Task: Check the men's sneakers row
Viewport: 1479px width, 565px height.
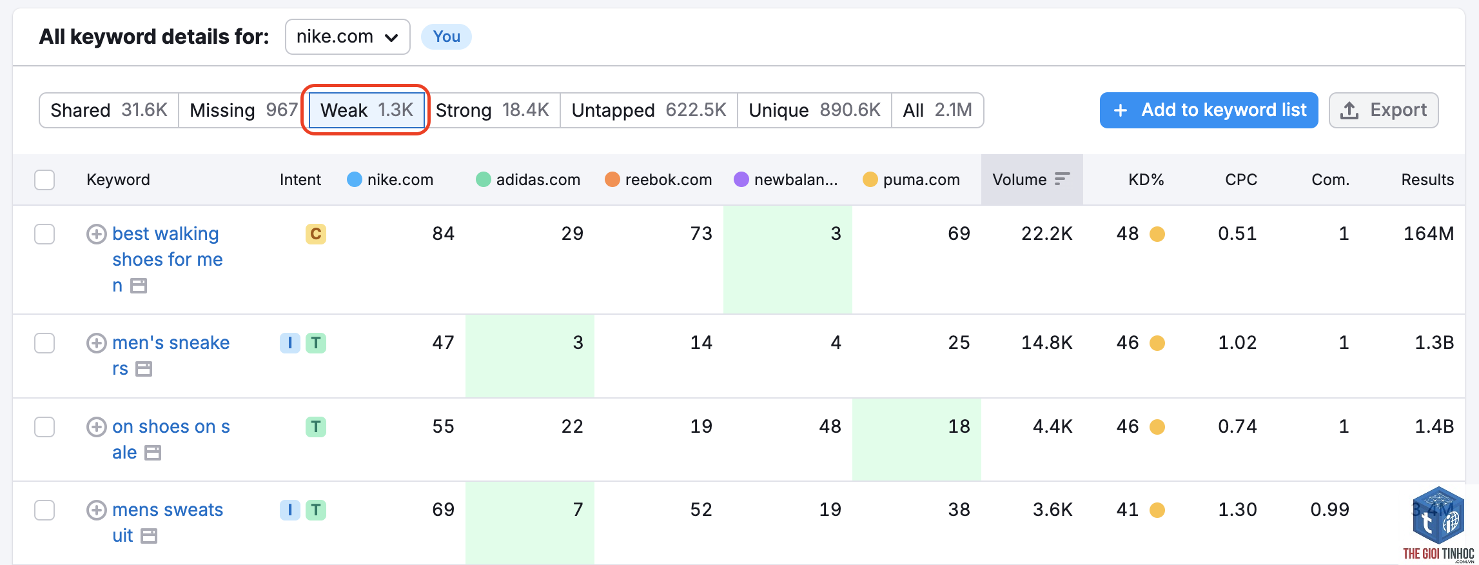Action: click(x=44, y=342)
